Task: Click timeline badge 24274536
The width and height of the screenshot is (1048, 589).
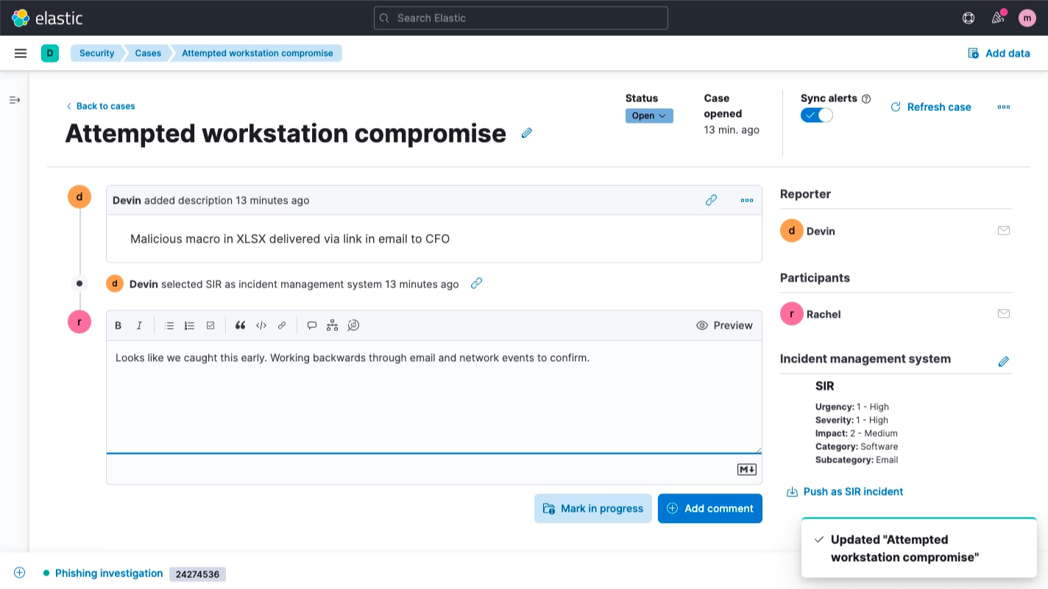Action: tap(197, 574)
